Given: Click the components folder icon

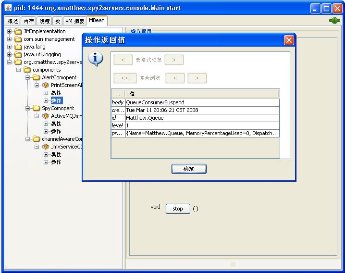Looking at the screenshot, I should coord(27,70).
